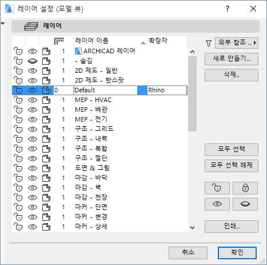Toggle lock icon for MEP - HVAC
The height and width of the screenshot is (265, 267).
coord(18,100)
